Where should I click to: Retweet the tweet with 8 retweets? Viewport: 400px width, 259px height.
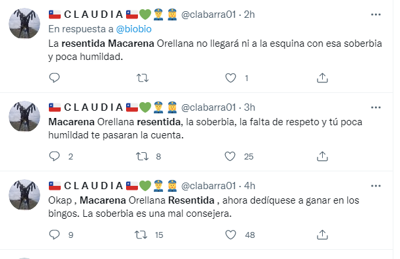click(x=142, y=156)
